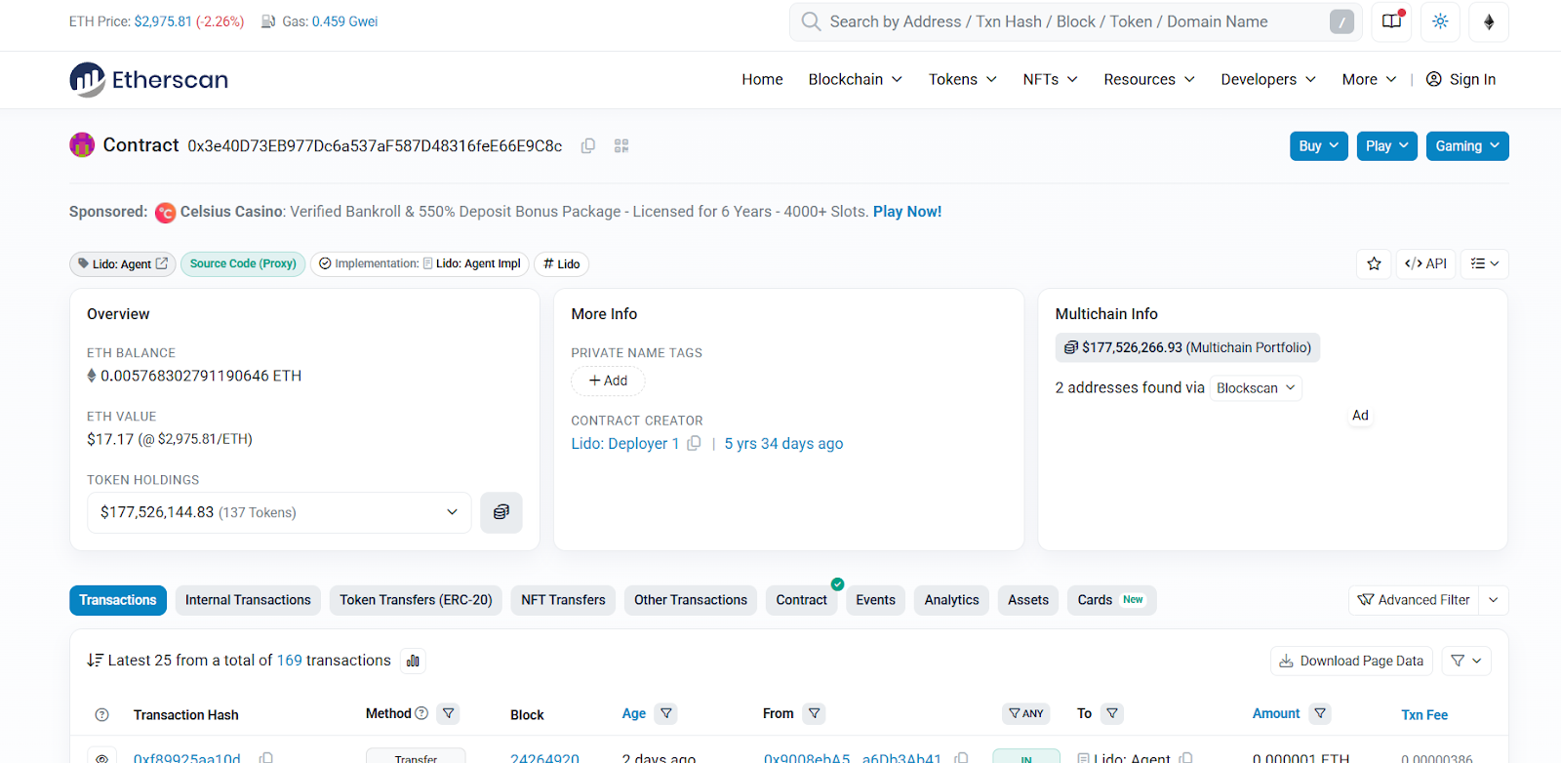Screen dimensions: 1561x763
Task: Expand the Advanced Filter arrow menu
Action: (x=1494, y=600)
